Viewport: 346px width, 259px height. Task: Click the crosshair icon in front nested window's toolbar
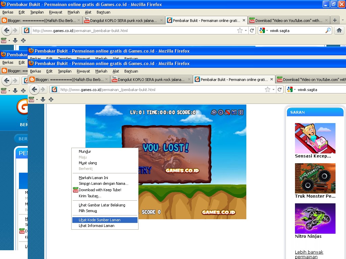coord(51,99)
